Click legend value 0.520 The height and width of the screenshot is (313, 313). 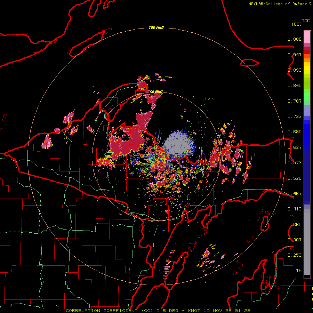(295, 178)
